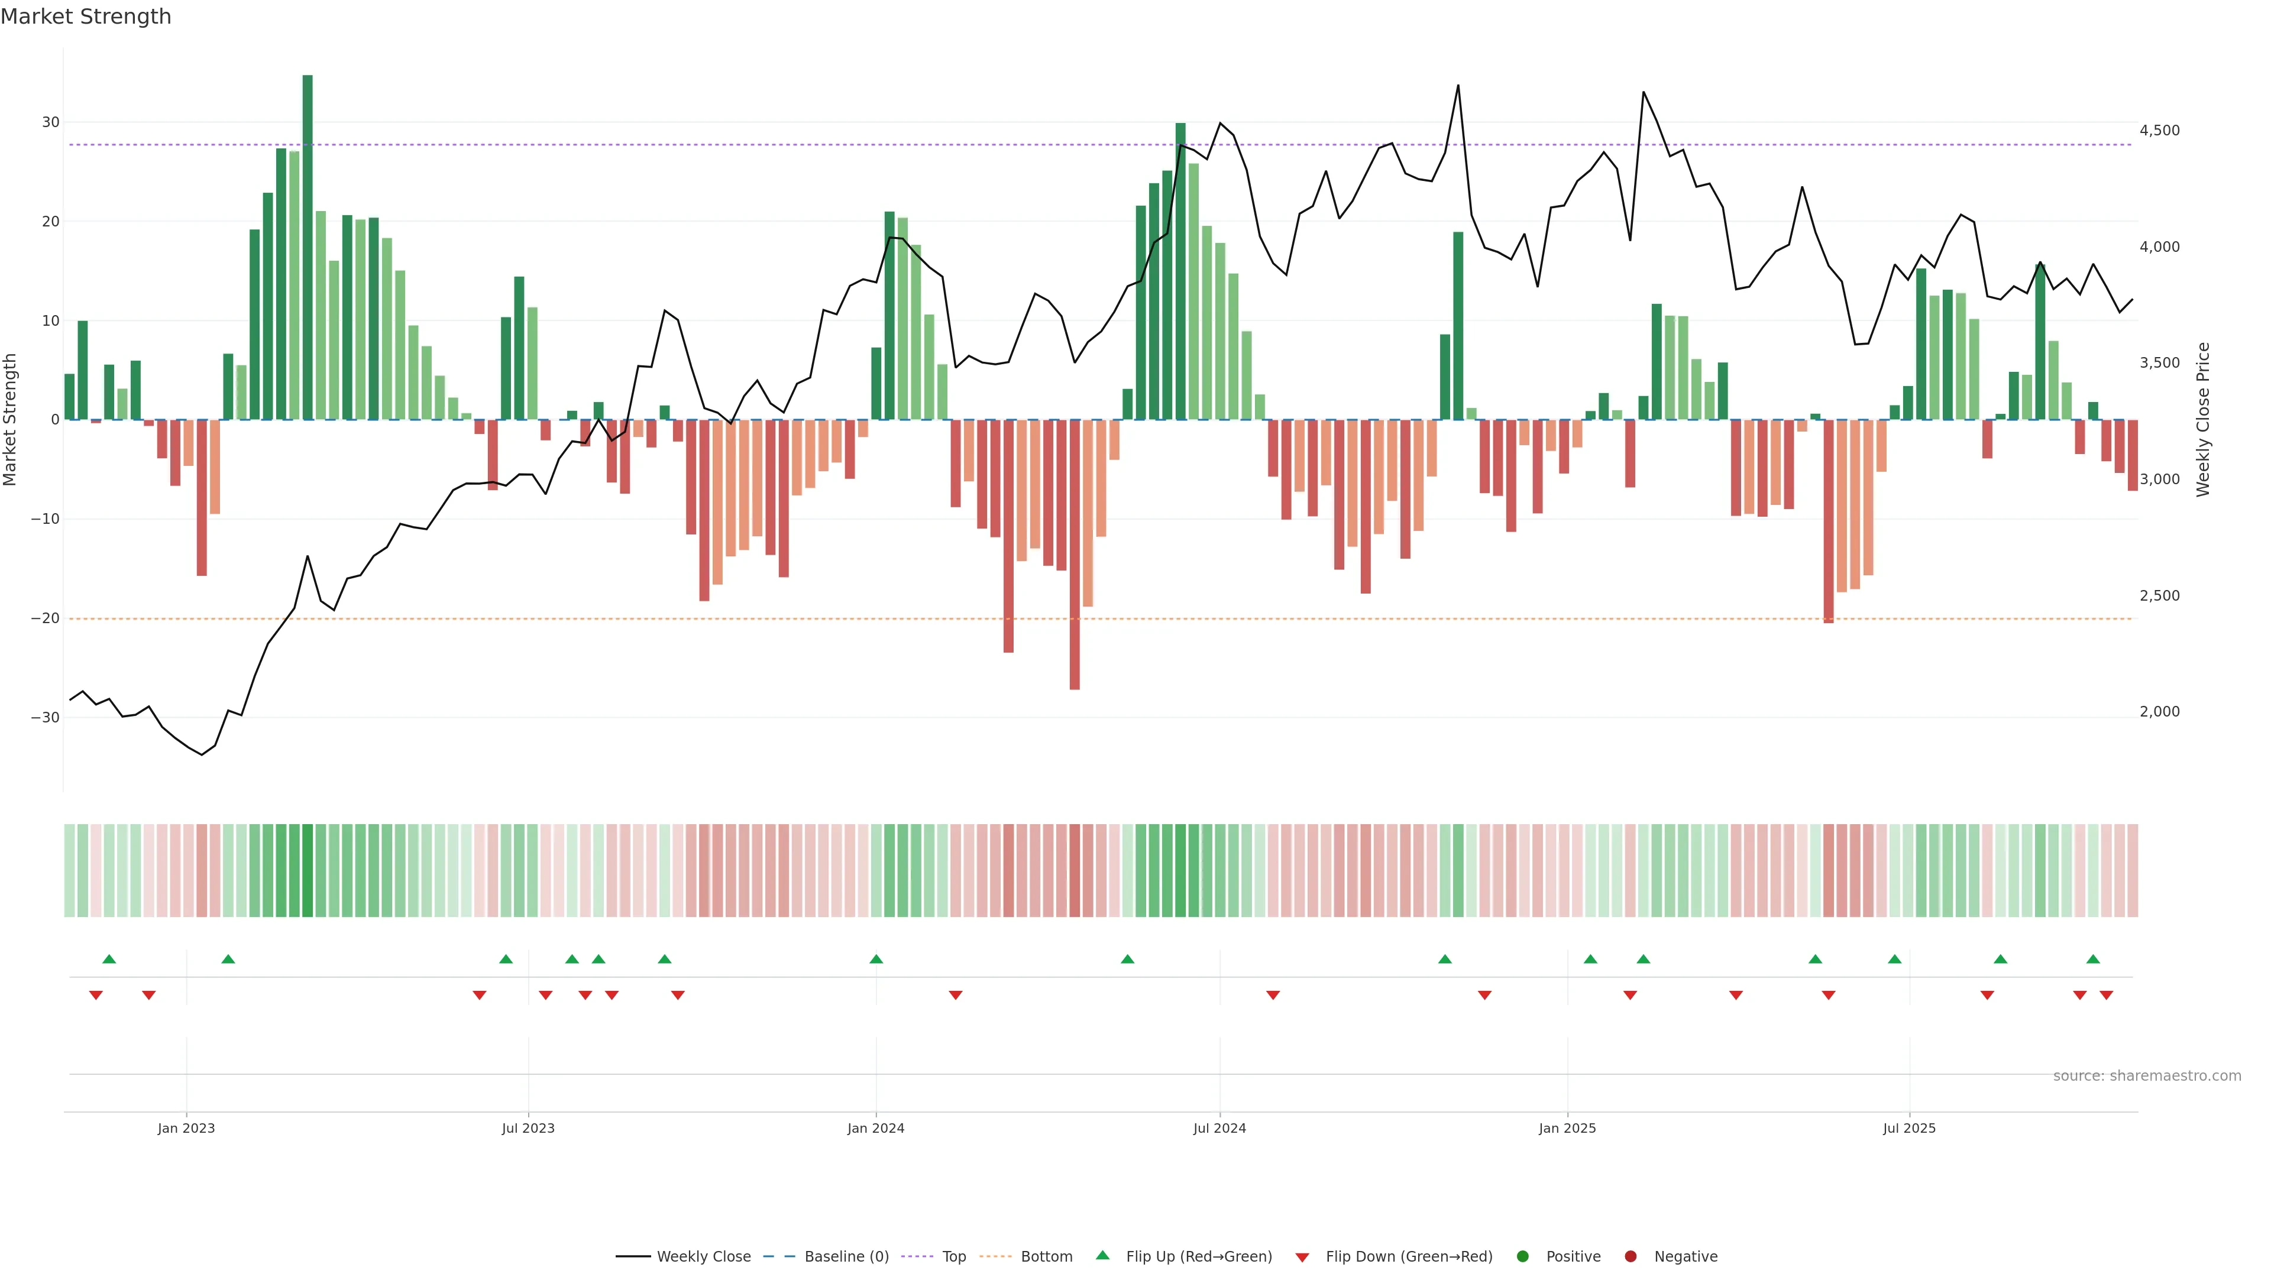
Task: Click the source: sharemaestro.com text
Action: coord(2147,1076)
